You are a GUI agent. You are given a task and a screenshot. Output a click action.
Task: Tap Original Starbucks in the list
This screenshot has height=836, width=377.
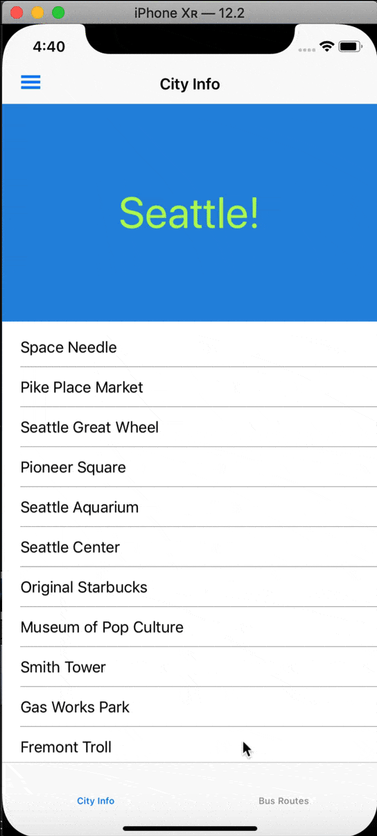pyautogui.click(x=190, y=587)
